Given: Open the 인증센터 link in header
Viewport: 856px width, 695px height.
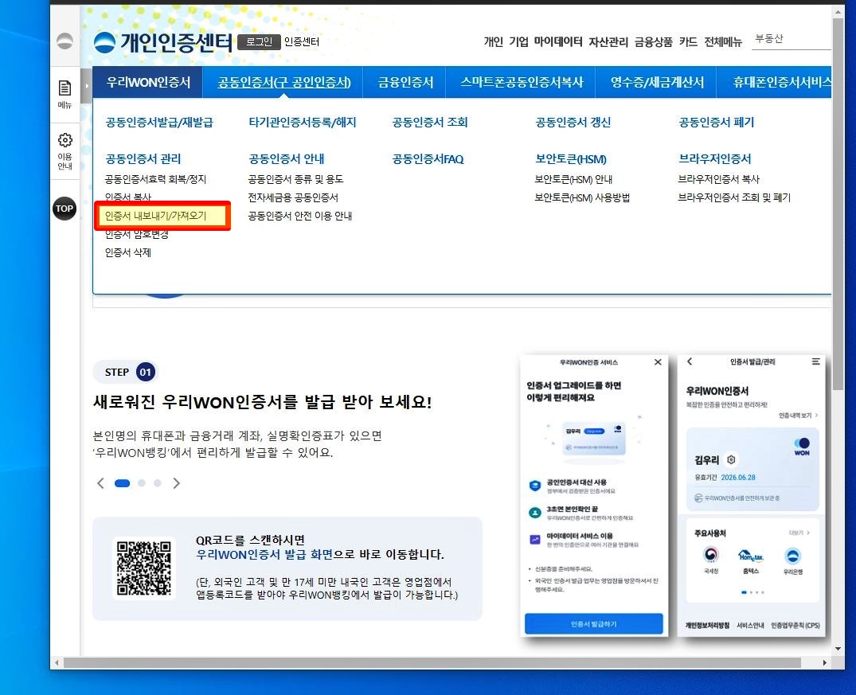Looking at the screenshot, I should click(301, 42).
